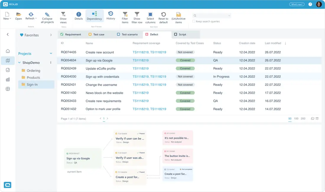Click Collapse all projects
The image size is (325, 192).
47,17
